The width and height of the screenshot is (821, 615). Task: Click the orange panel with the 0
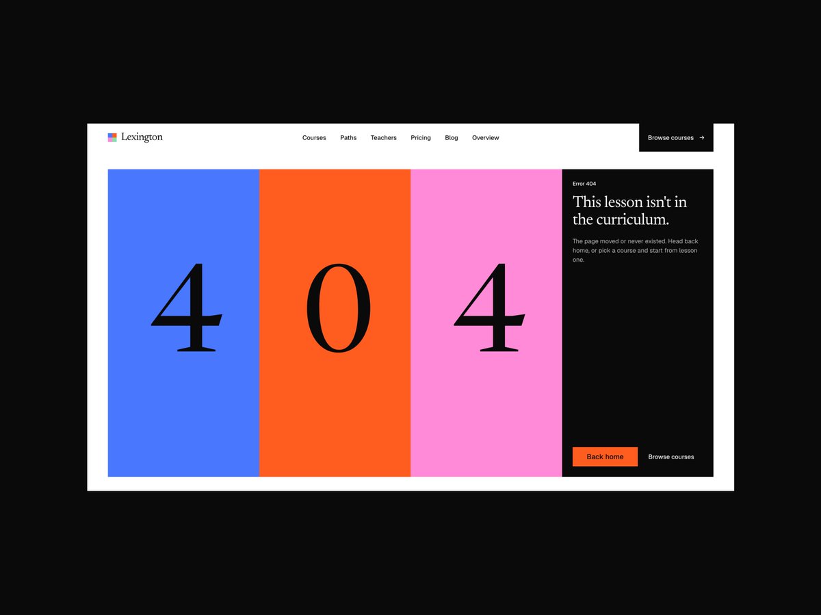[x=335, y=323]
